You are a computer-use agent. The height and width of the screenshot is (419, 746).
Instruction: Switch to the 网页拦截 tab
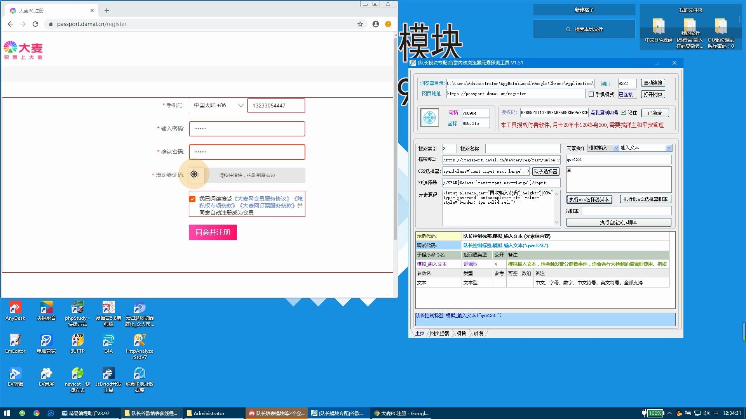pyautogui.click(x=439, y=333)
